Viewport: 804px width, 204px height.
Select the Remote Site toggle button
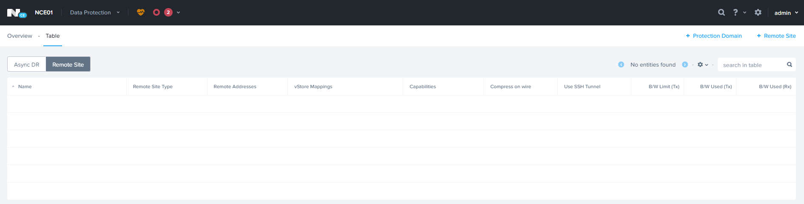(68, 64)
